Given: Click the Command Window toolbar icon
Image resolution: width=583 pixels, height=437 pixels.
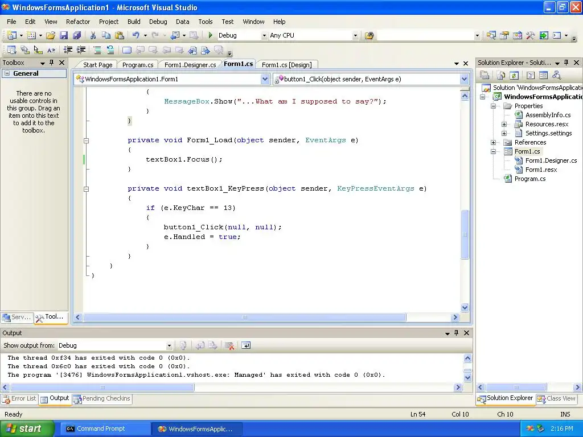Looking at the screenshot, I should [557, 35].
